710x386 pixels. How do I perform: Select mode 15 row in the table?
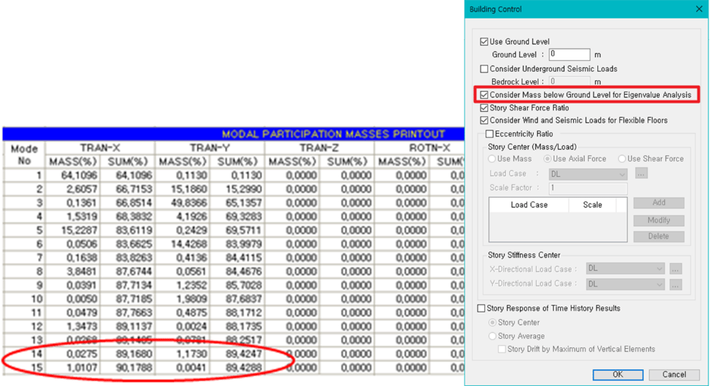pyautogui.click(x=234, y=368)
